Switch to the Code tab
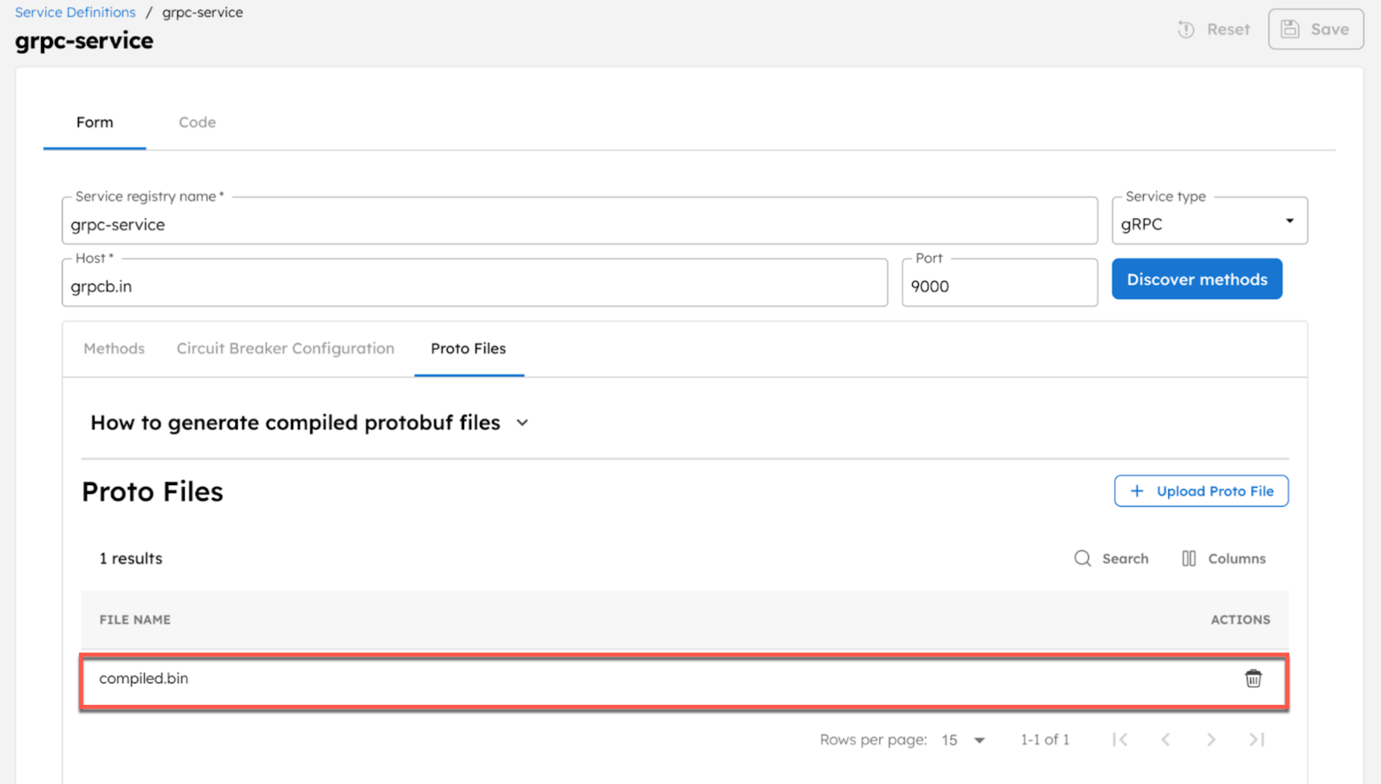The width and height of the screenshot is (1381, 784). [x=196, y=122]
